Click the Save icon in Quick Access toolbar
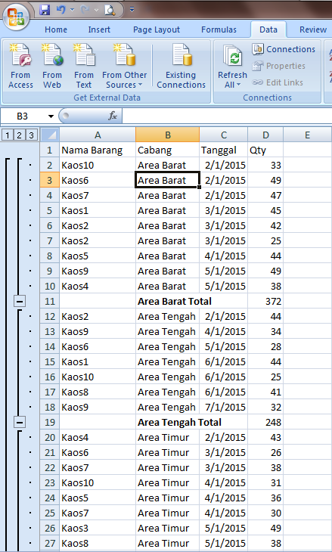 tap(45, 10)
